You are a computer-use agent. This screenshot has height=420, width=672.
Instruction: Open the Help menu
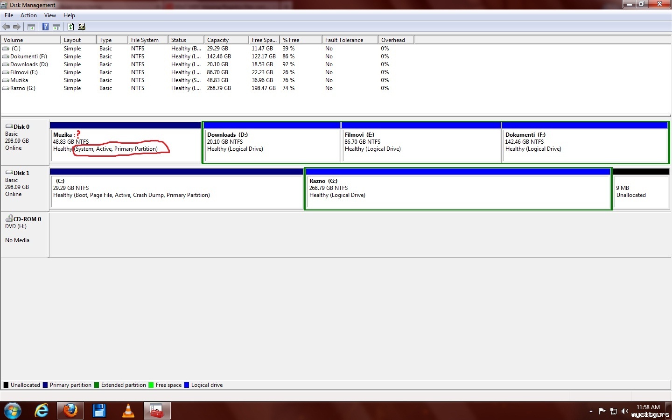point(69,15)
